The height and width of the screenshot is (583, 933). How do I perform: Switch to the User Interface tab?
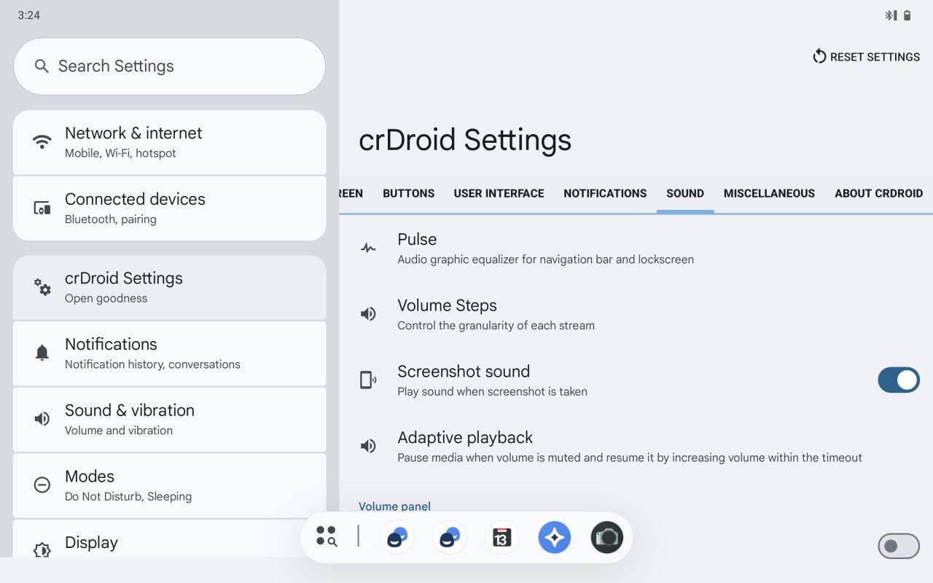coord(499,193)
